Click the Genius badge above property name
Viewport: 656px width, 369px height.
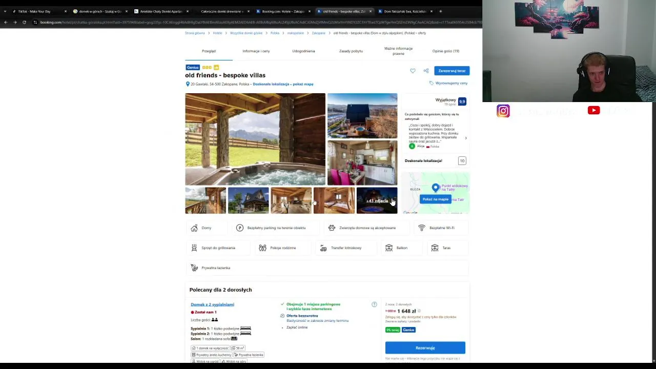(193, 68)
